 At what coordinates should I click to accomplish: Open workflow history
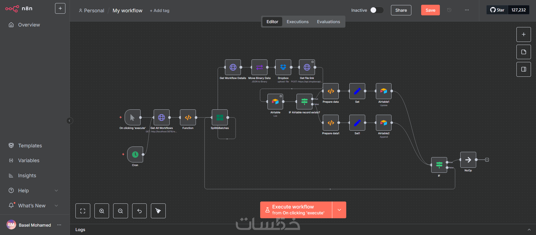pos(449,10)
